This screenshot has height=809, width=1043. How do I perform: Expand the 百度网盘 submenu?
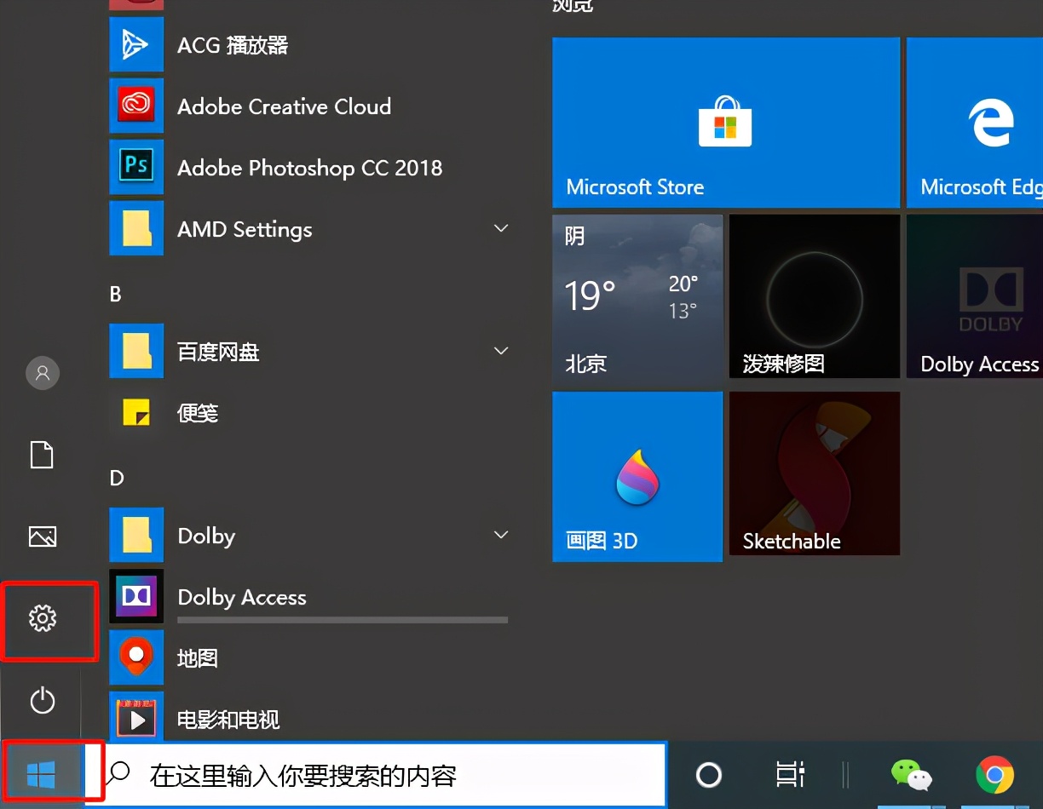point(500,351)
